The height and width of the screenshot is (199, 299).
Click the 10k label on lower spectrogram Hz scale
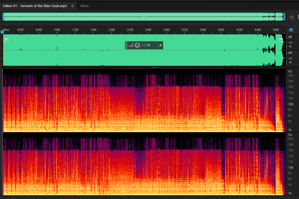[x=291, y=167]
